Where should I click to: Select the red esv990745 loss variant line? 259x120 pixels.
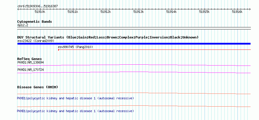(x=155, y=50)
